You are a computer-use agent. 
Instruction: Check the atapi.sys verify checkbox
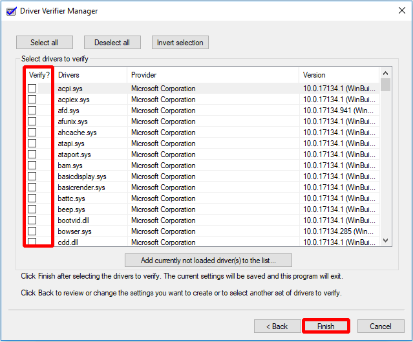click(x=32, y=144)
